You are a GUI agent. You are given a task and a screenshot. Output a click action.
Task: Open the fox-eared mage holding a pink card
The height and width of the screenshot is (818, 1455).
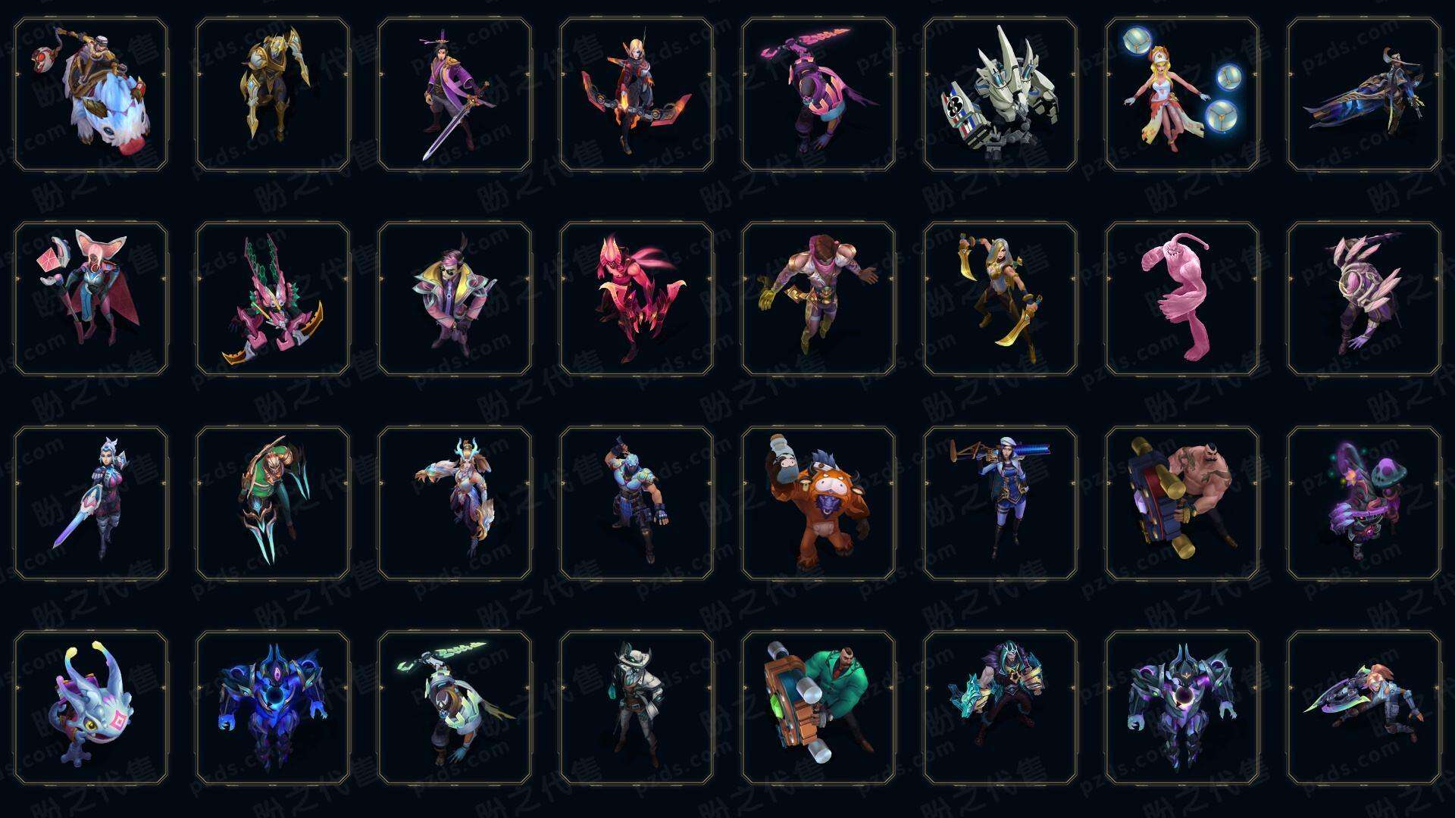[x=91, y=298]
